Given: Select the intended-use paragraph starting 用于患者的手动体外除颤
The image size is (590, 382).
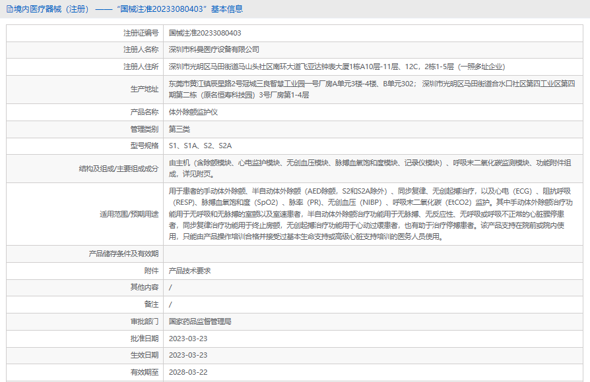Looking at the screenshot, I should click(371, 214).
